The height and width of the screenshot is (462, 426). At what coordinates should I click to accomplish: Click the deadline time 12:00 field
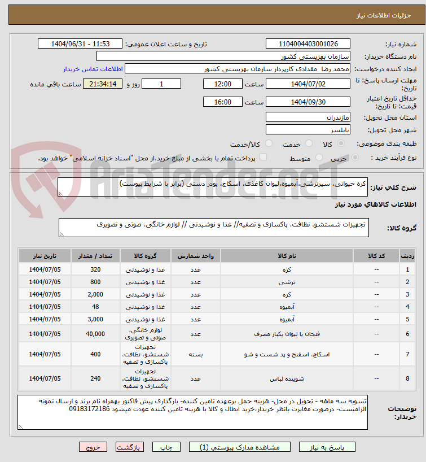222,84
